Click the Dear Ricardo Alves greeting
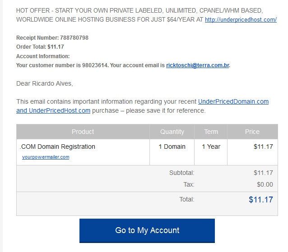The image size is (288, 252). pyautogui.click(x=44, y=83)
